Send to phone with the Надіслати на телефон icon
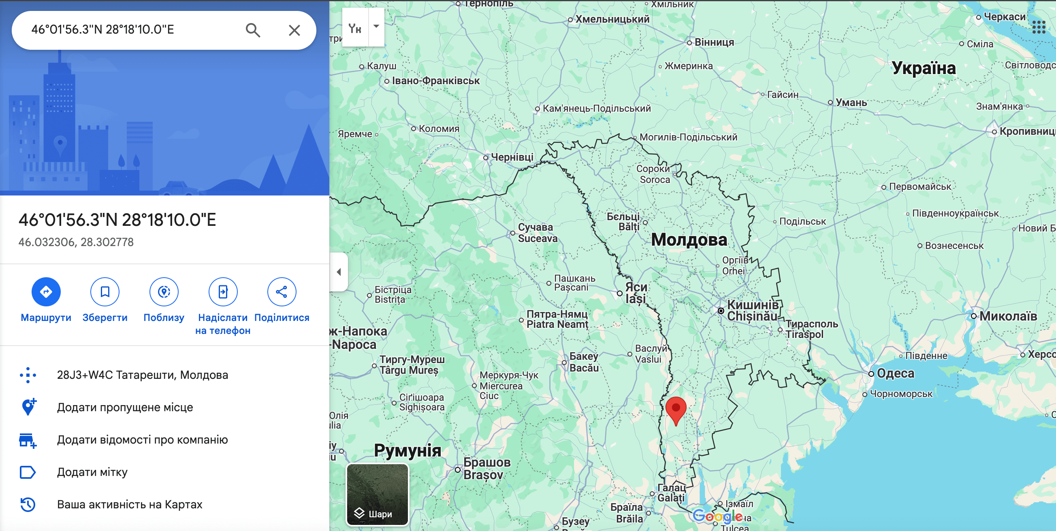 (223, 292)
